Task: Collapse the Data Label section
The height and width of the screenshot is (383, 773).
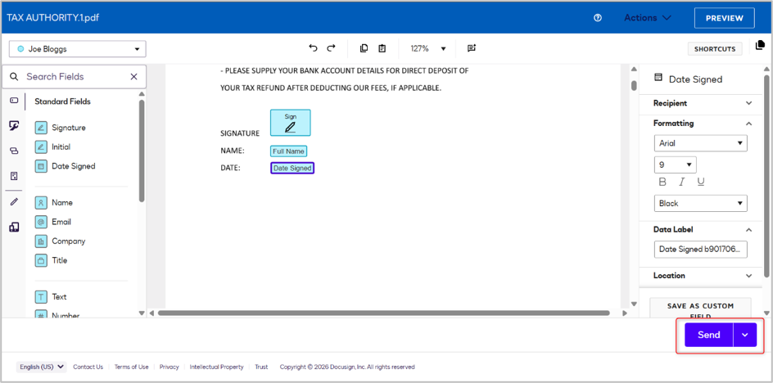Action: coord(748,230)
